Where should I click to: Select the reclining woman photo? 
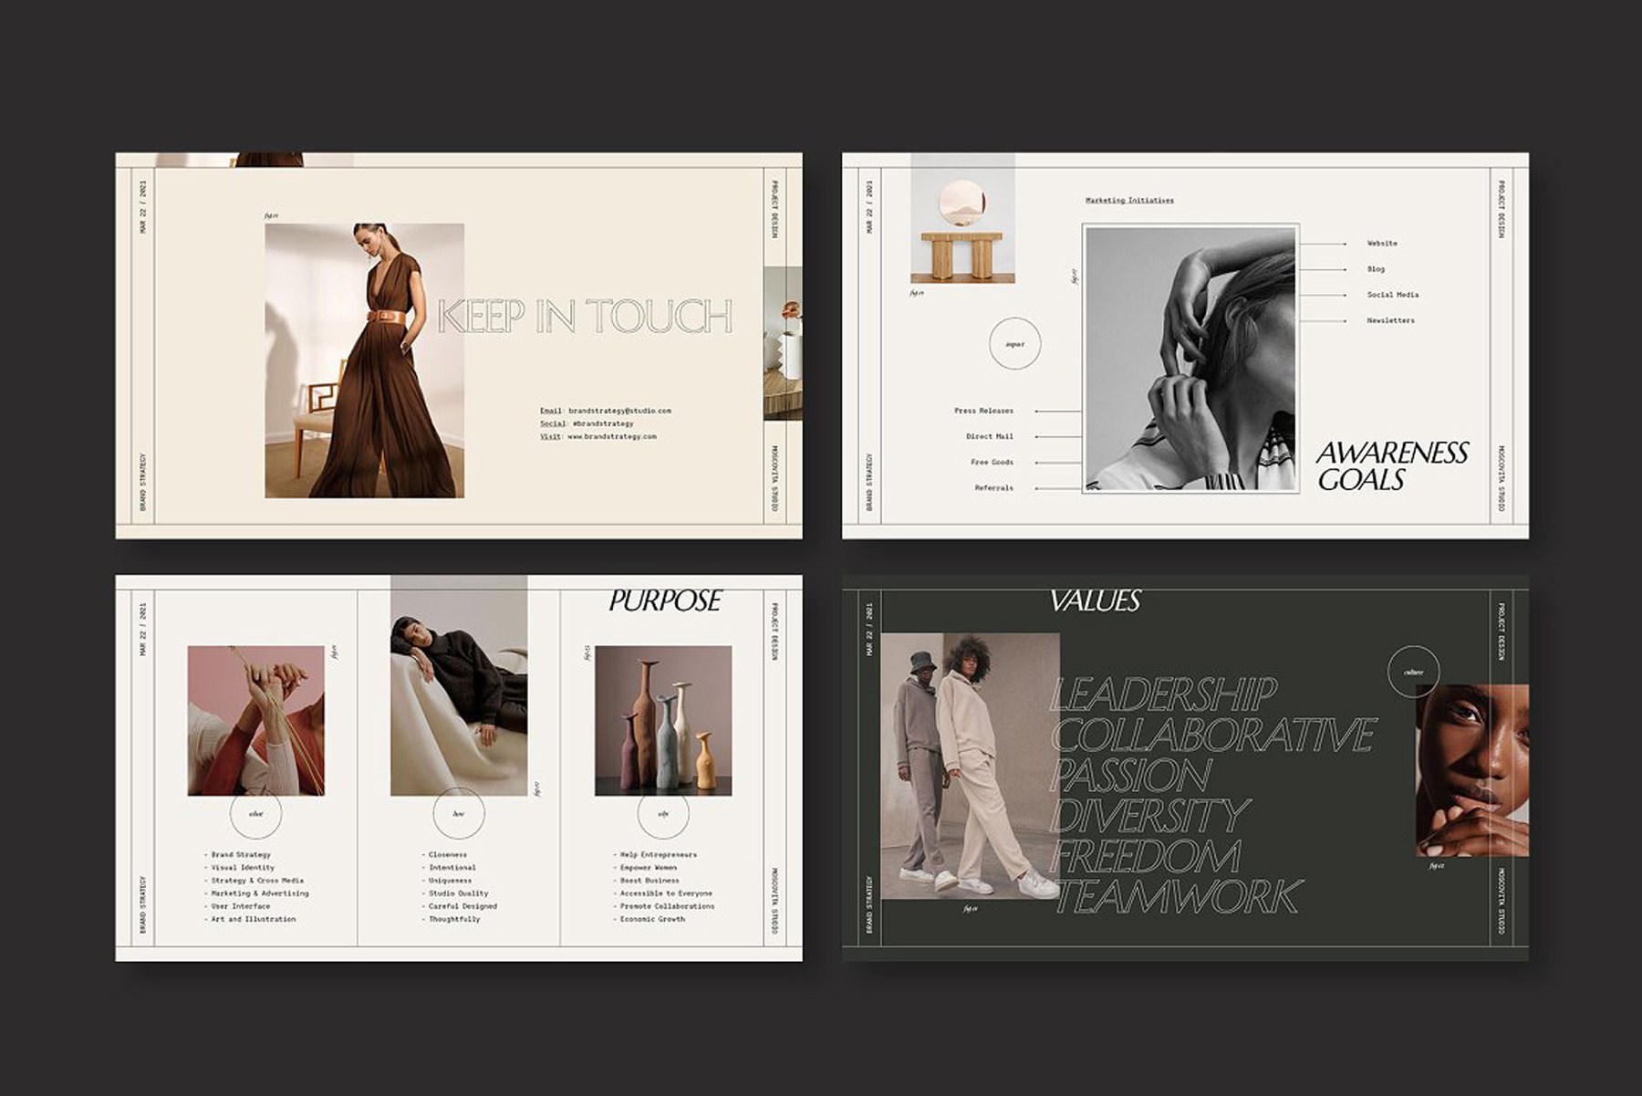coord(459,686)
